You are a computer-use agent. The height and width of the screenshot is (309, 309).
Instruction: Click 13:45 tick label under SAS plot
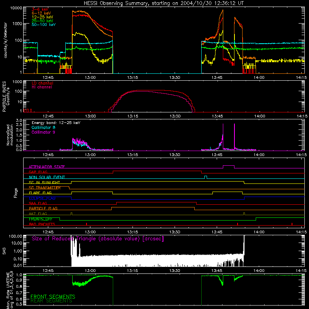217,271
